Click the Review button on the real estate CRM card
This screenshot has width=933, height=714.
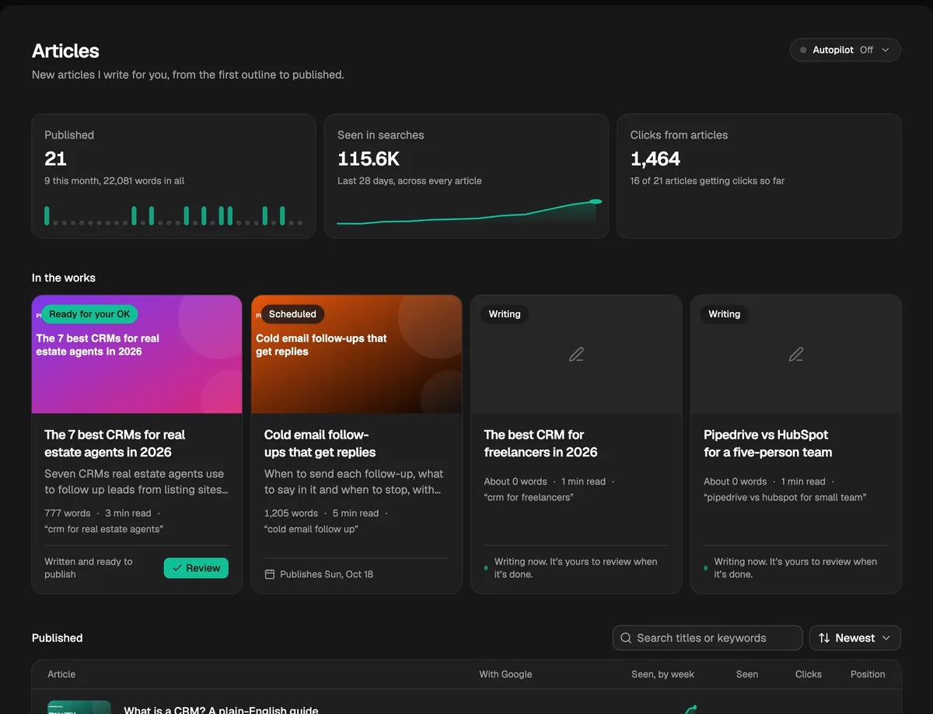click(196, 568)
